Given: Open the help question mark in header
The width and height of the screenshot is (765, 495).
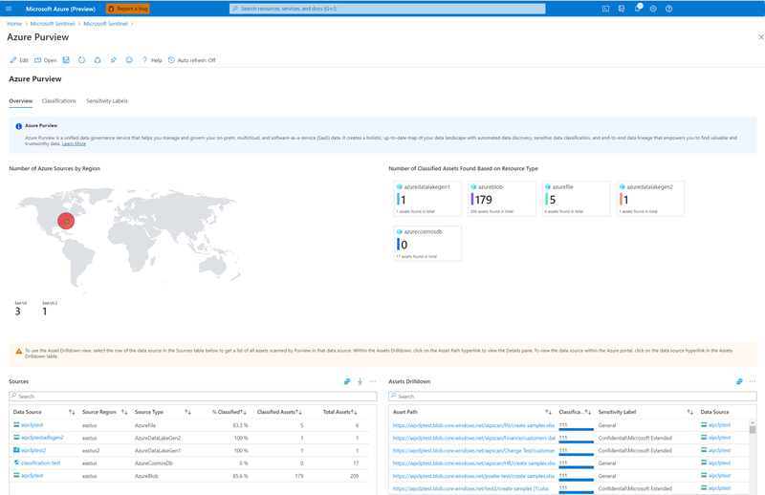Looking at the screenshot, I should point(668,9).
